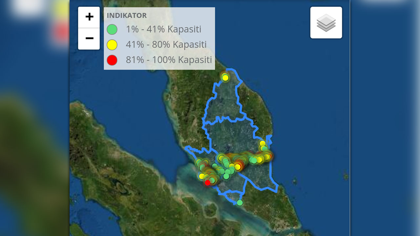
Task: Select the yellow marker near the east coast, topmost
Action: point(262,143)
